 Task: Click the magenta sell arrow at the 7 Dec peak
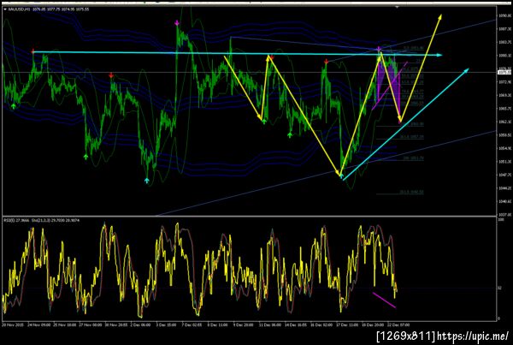pyautogui.click(x=177, y=23)
